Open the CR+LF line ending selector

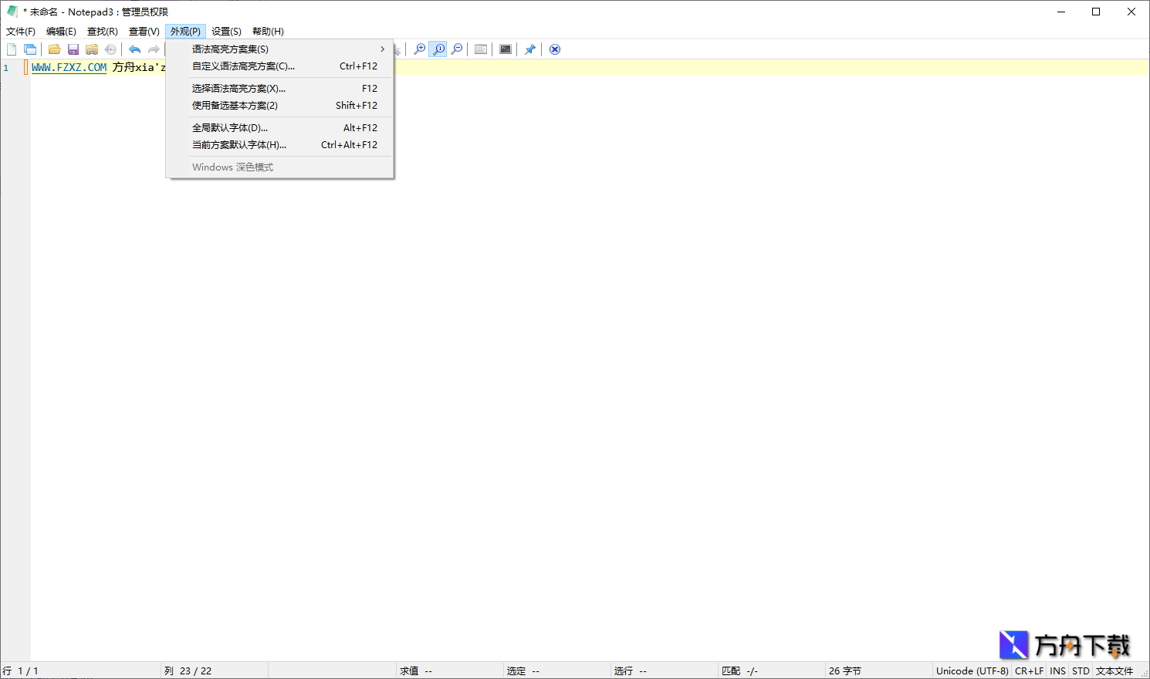[1029, 671]
